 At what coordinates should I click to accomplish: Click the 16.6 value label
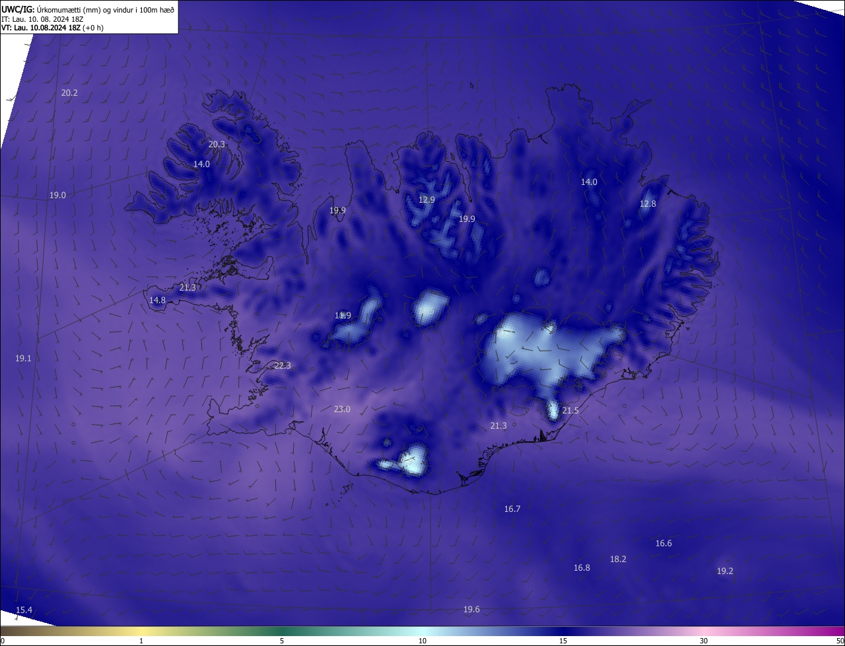[663, 544]
